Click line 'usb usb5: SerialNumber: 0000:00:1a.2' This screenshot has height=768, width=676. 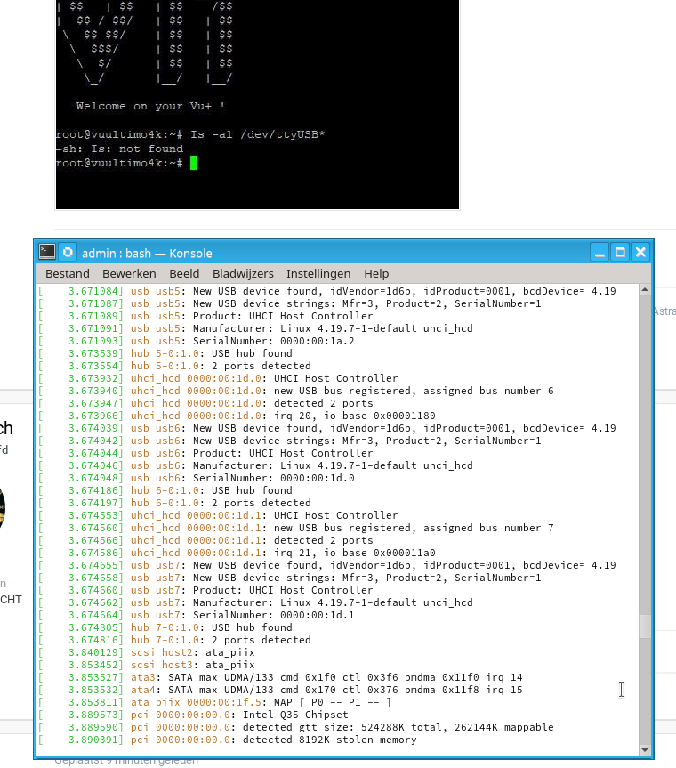click(x=242, y=341)
